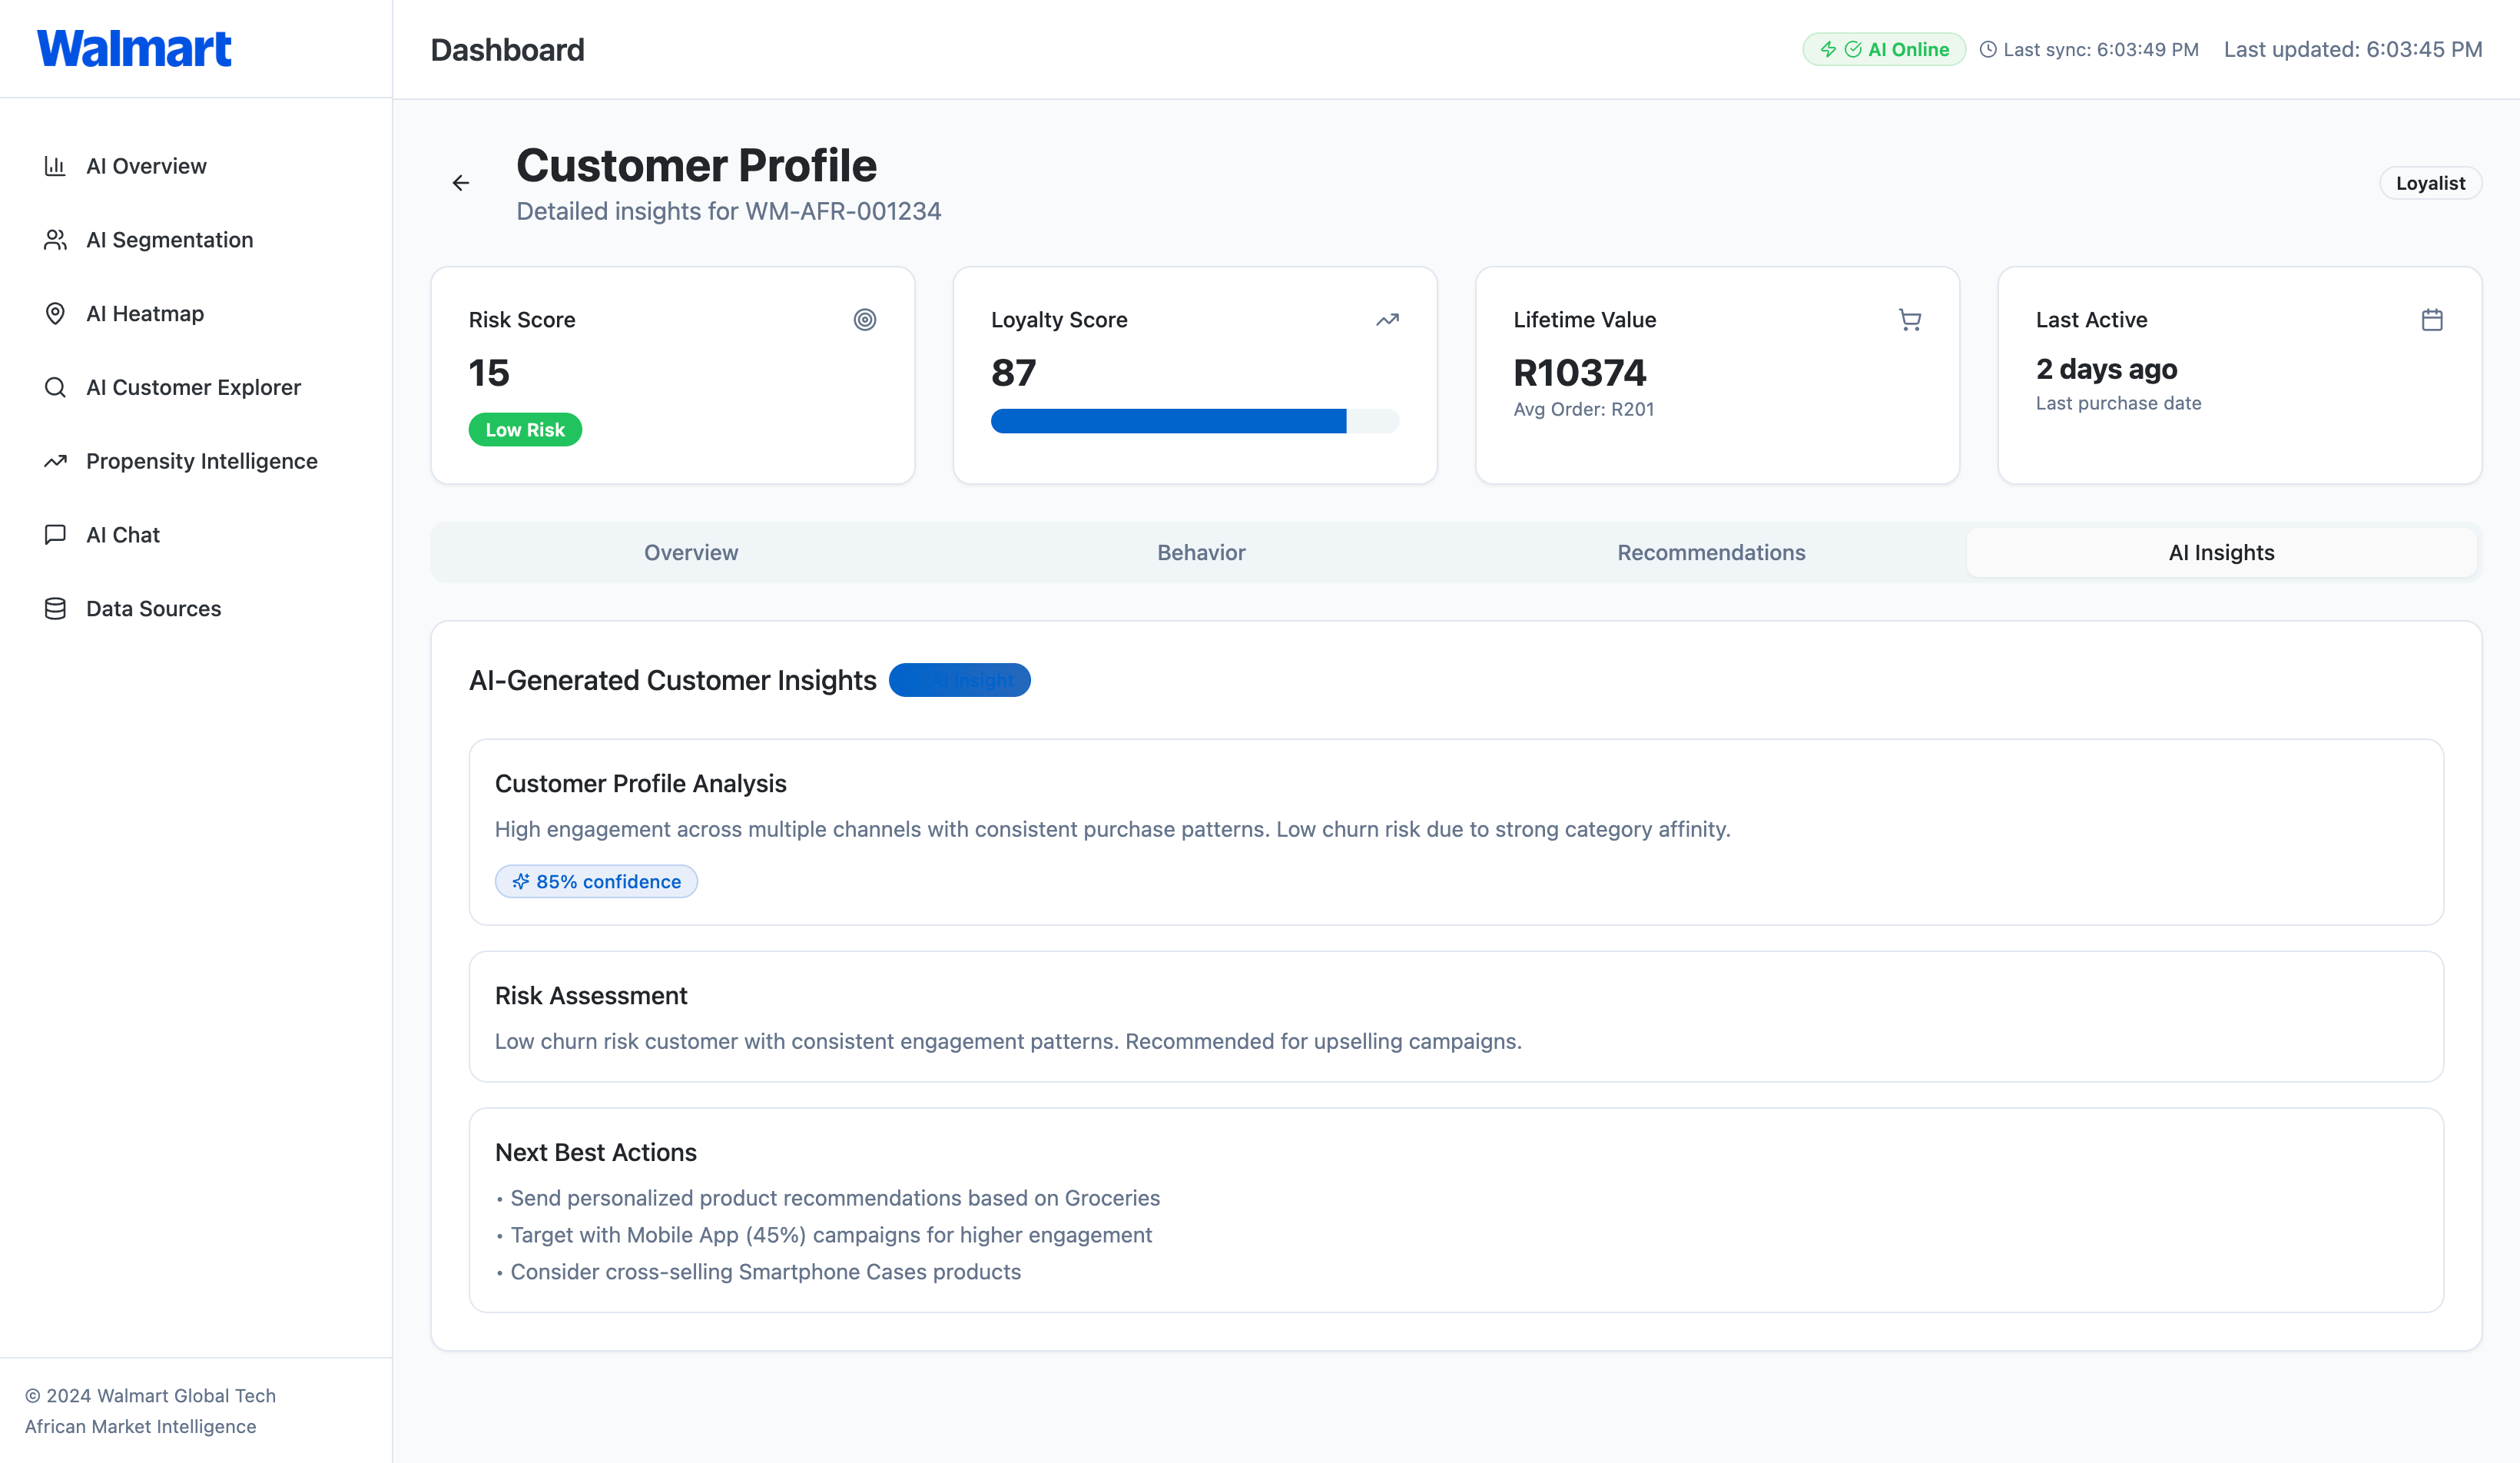Click AI-Generated Customer Insights heading
The width and height of the screenshot is (2520, 1463).
click(673, 680)
